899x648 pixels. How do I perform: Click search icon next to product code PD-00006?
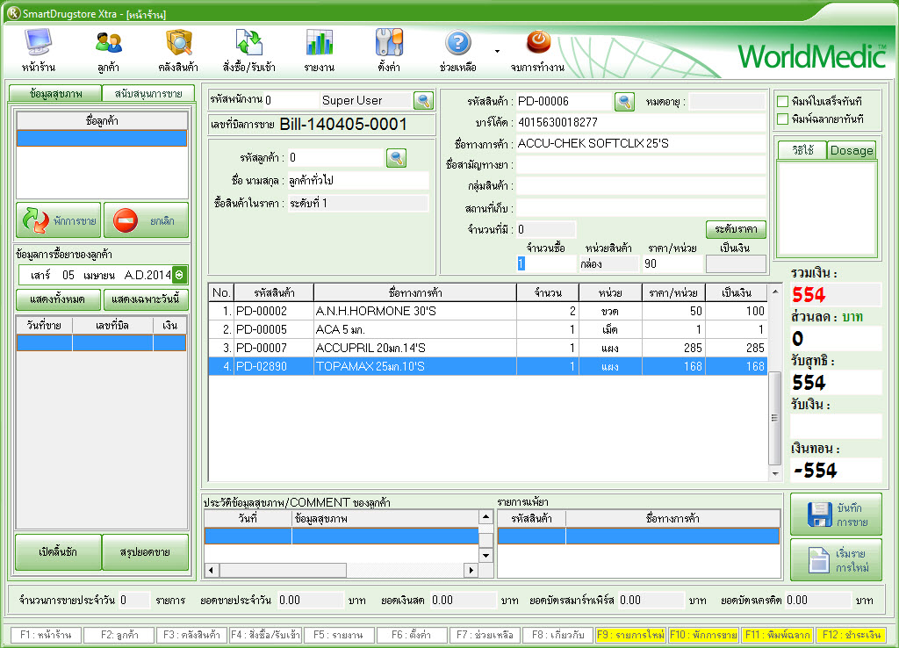coord(624,102)
